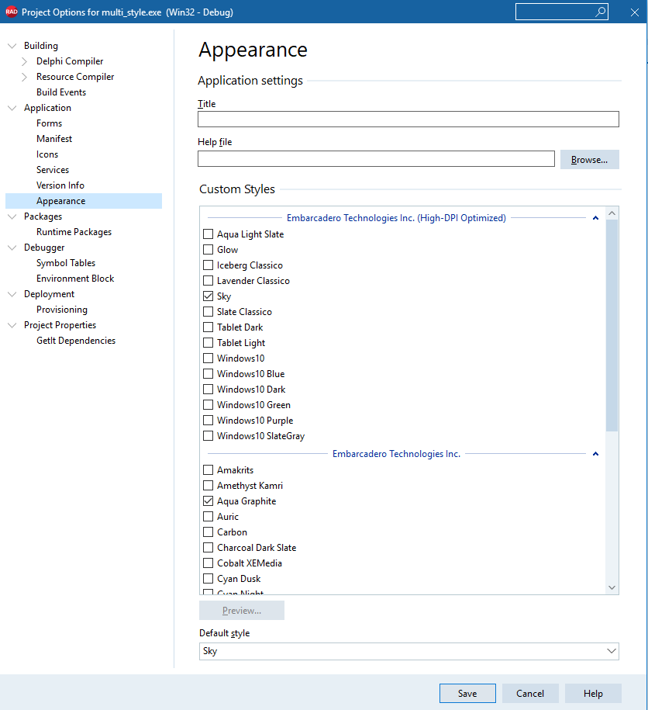Check the Auric style option
648x710 pixels.
coord(208,517)
